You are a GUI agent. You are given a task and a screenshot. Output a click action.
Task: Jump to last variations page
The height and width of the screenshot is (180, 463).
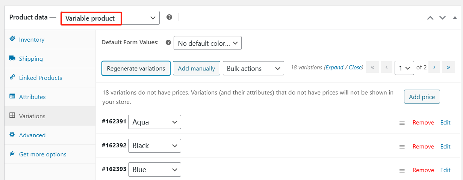click(x=448, y=68)
